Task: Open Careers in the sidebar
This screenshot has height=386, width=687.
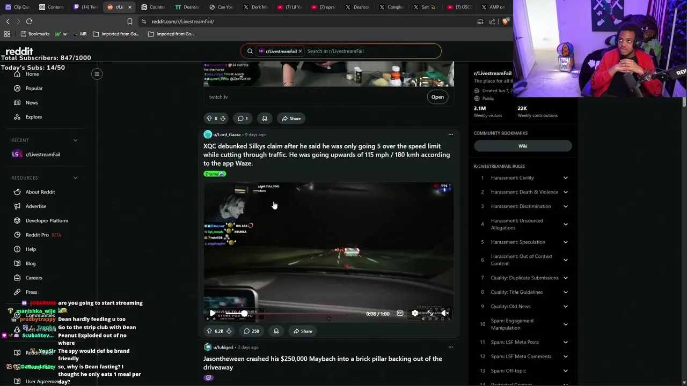Action: [34, 278]
